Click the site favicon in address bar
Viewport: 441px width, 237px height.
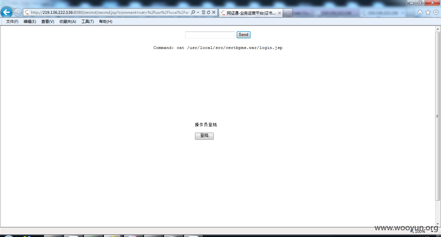pos(27,13)
